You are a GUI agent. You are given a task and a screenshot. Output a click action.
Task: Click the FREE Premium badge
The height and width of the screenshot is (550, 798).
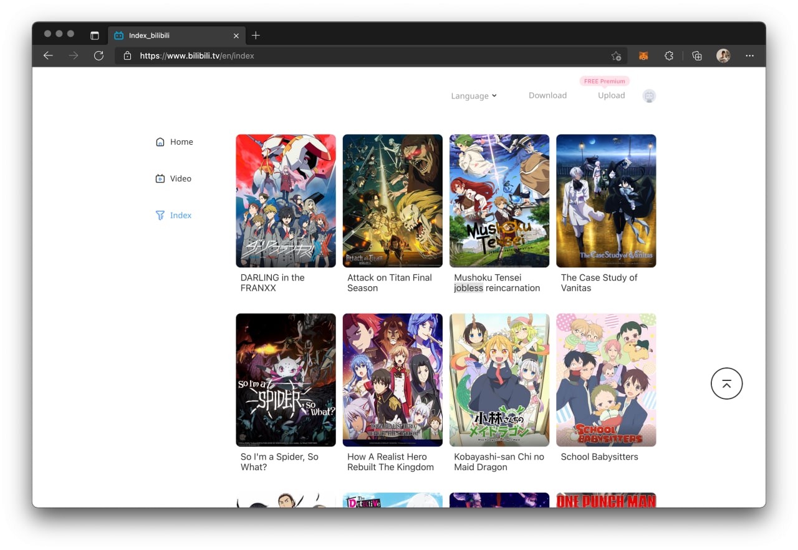pyautogui.click(x=604, y=81)
